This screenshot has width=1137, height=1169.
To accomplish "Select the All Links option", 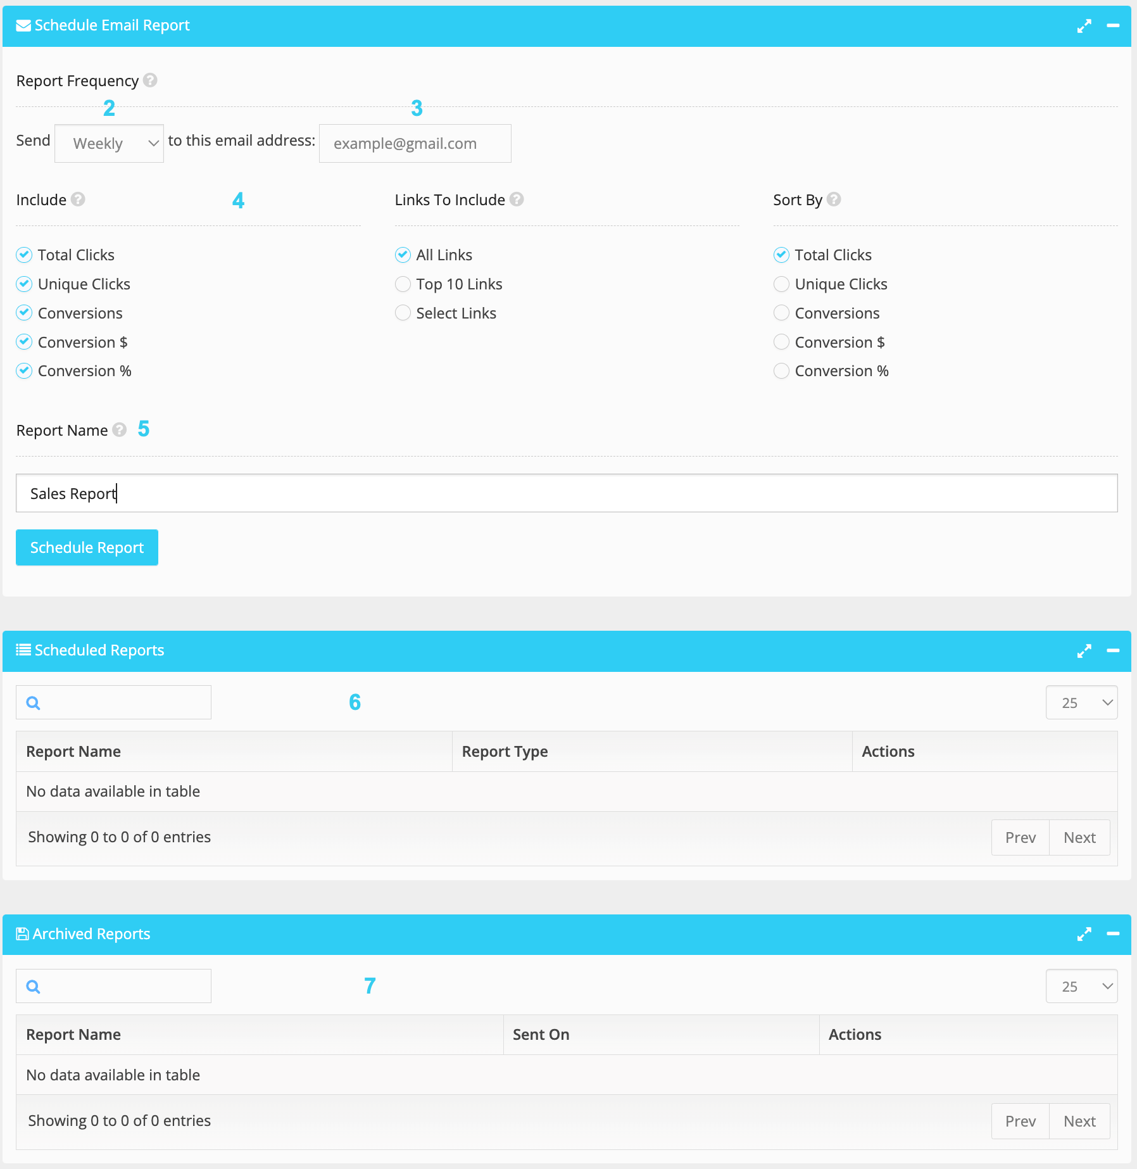I will [403, 255].
